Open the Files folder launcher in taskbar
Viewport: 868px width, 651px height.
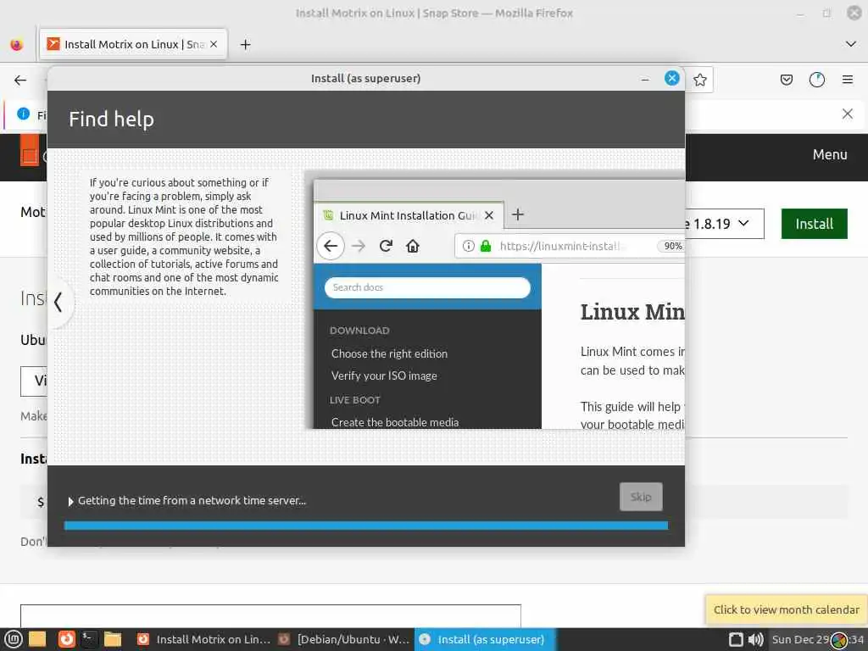coord(113,639)
